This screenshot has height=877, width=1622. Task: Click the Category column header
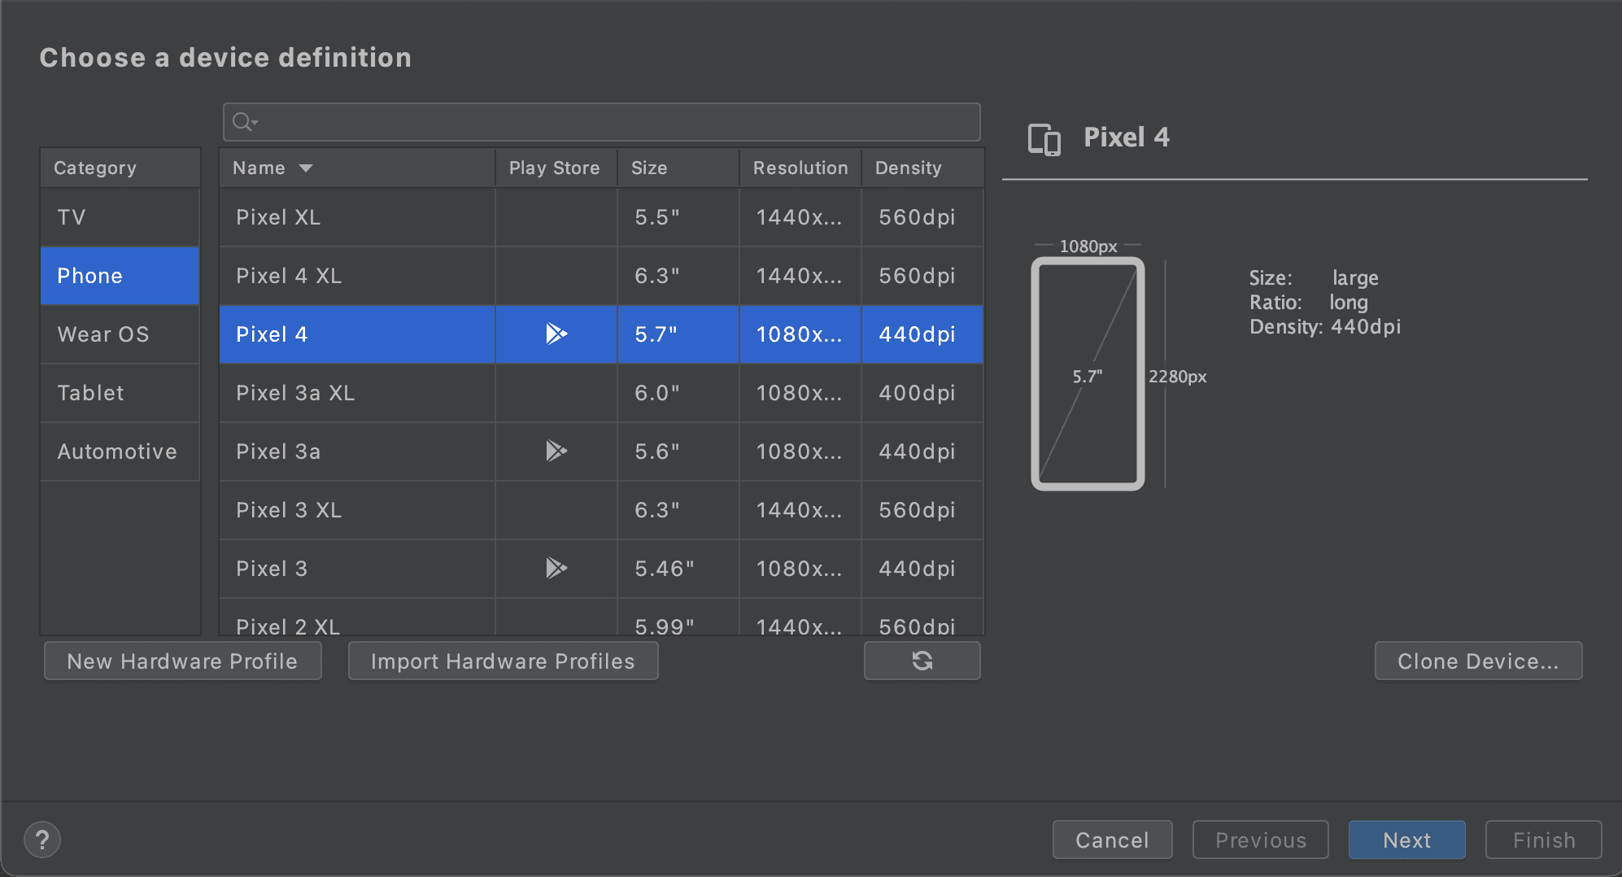120,168
